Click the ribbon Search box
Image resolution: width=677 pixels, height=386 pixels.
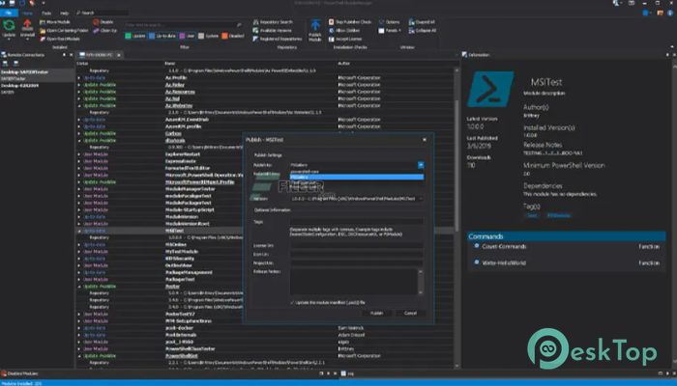coord(103,13)
